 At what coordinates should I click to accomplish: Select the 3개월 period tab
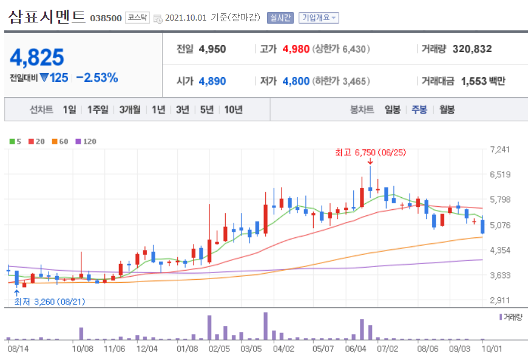(128, 109)
